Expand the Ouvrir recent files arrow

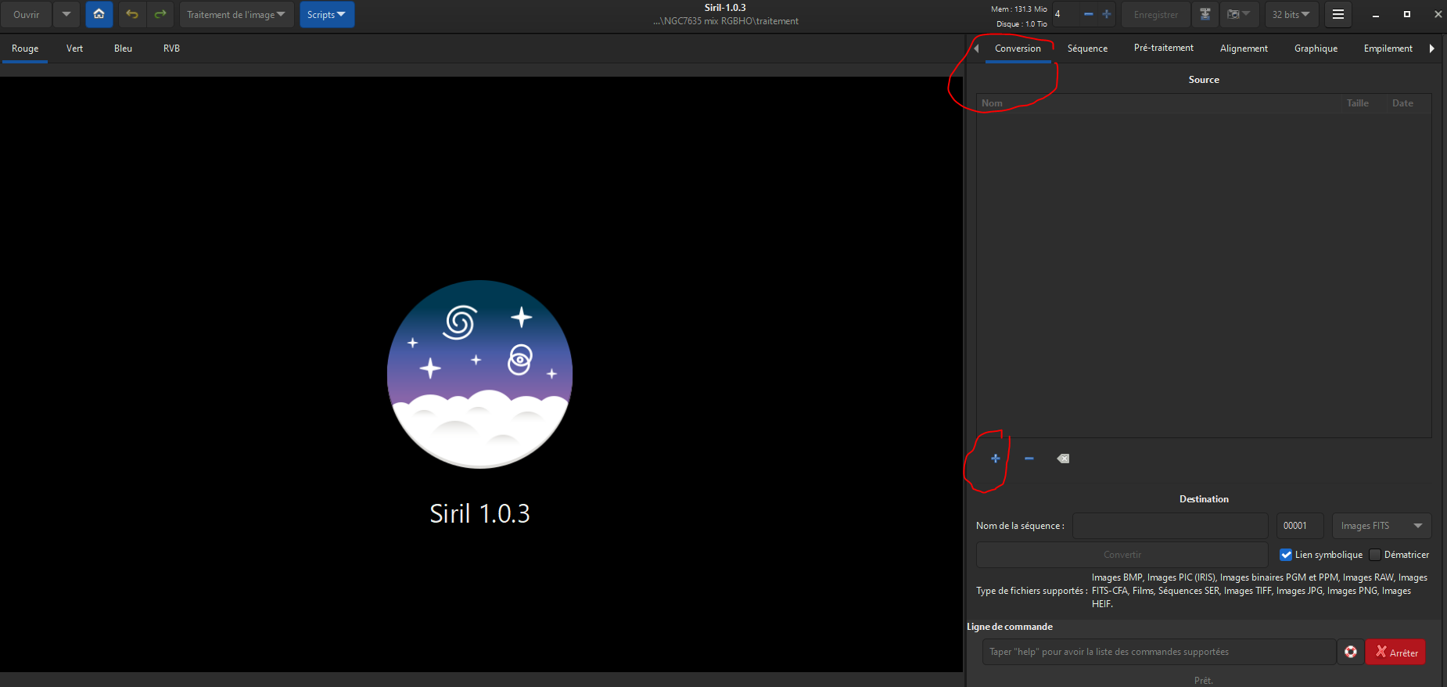coord(66,14)
